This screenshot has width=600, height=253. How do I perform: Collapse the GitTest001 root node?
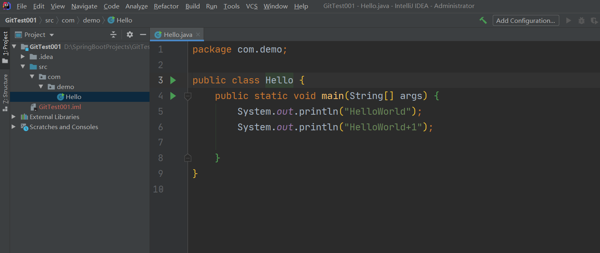coord(14,47)
